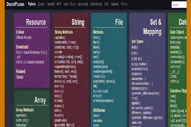Select Express in the top menu
This screenshot has width=191, height=127.
[x=115, y=4]
